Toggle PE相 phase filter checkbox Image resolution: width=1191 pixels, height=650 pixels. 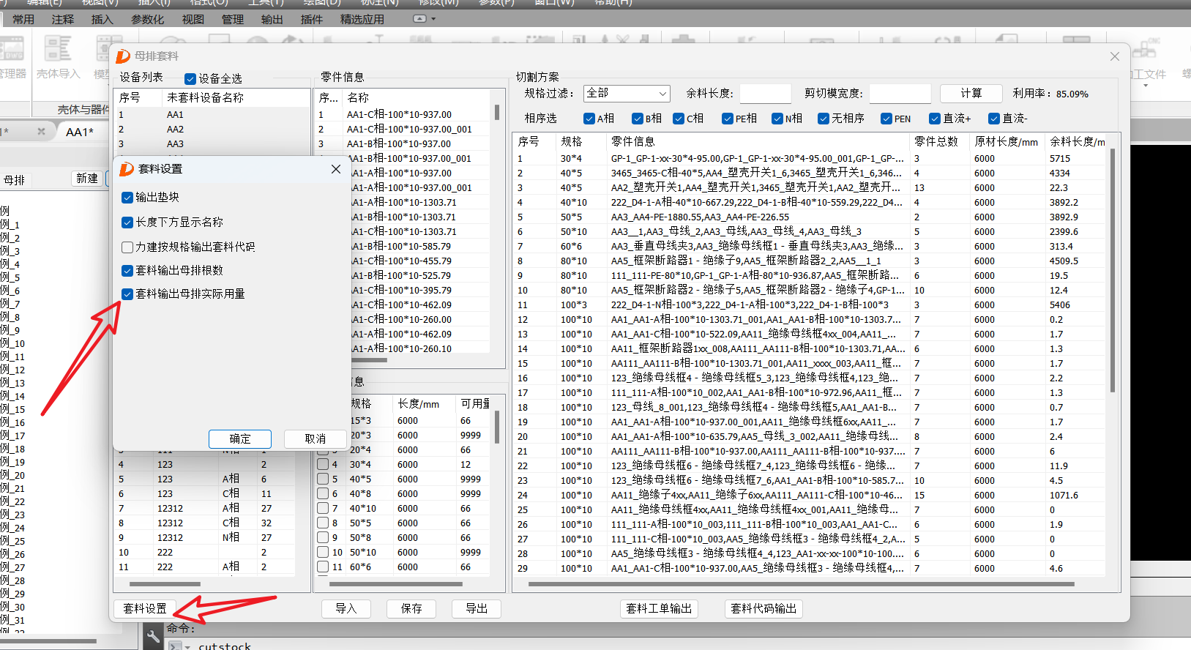(x=728, y=119)
